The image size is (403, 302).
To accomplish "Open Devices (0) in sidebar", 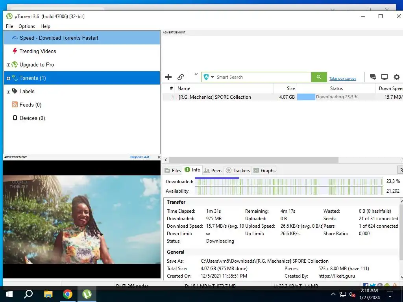I will (x=82, y=118).
